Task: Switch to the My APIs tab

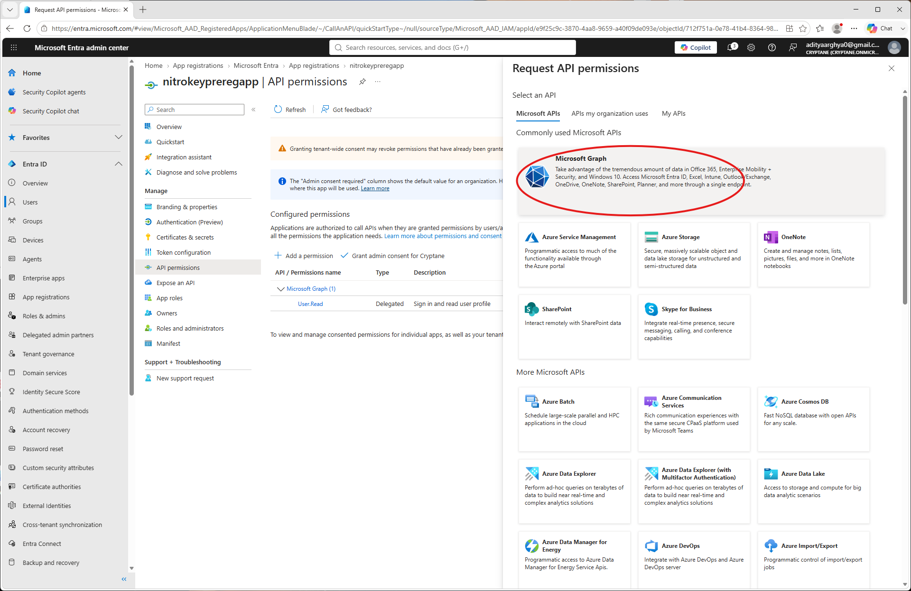Action: (674, 114)
